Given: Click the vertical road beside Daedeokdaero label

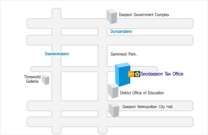Looking at the screenshot, I should point(56,71).
